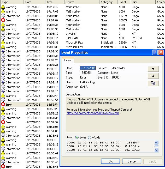Click the warning icon at 19:00:44

tap(3, 96)
